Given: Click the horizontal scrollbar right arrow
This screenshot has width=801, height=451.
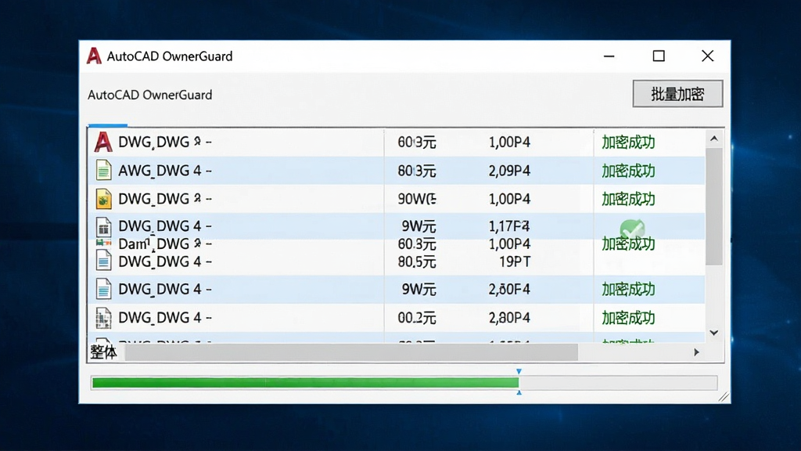Looking at the screenshot, I should (696, 352).
